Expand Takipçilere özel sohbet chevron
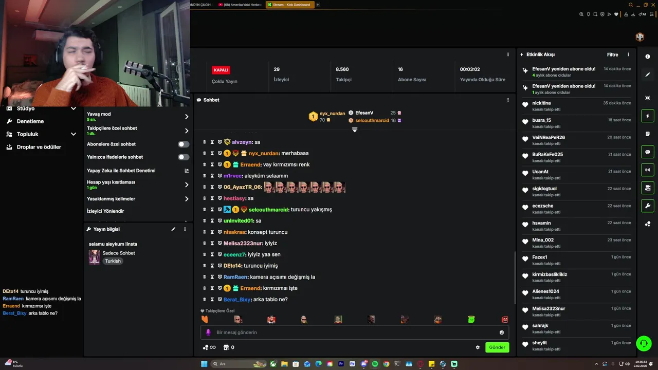This screenshot has height=370, width=658. point(187,131)
